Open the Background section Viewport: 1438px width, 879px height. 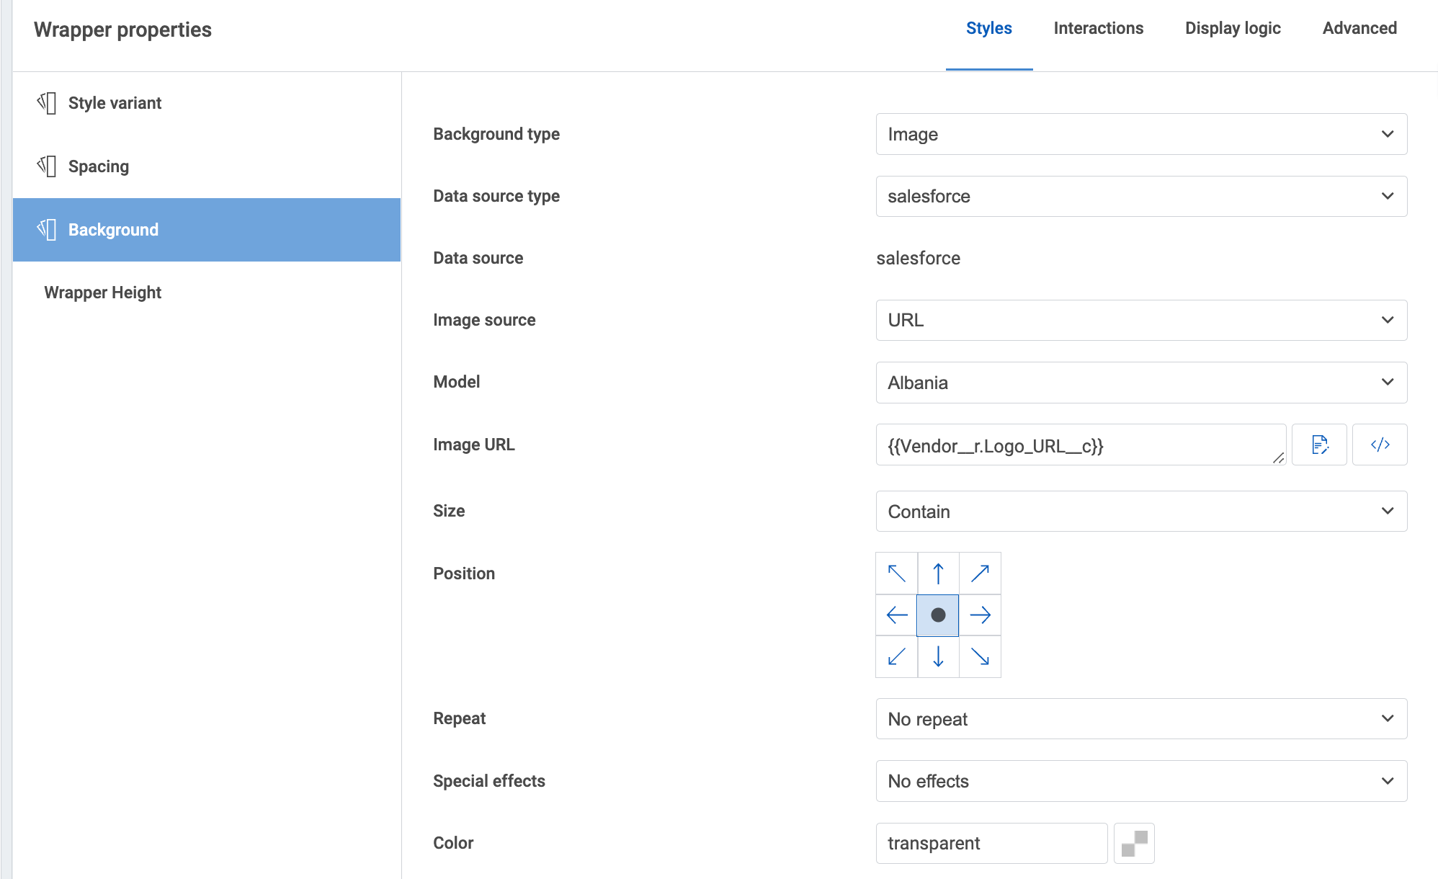[207, 230]
